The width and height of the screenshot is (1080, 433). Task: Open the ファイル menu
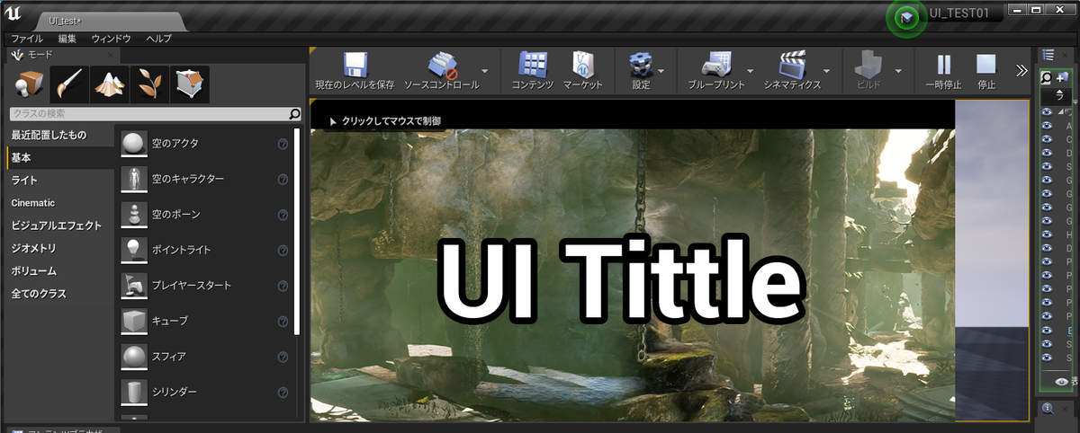pyautogui.click(x=27, y=39)
